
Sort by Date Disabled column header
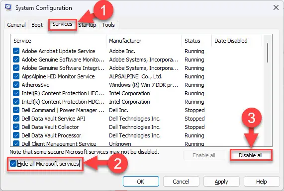tap(237, 41)
